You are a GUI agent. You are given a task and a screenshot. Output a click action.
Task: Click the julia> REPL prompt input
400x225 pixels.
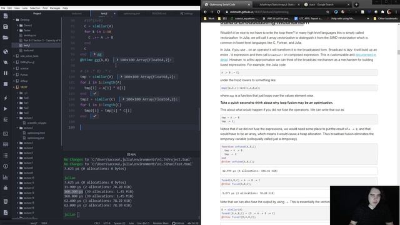pyautogui.click(x=78, y=214)
